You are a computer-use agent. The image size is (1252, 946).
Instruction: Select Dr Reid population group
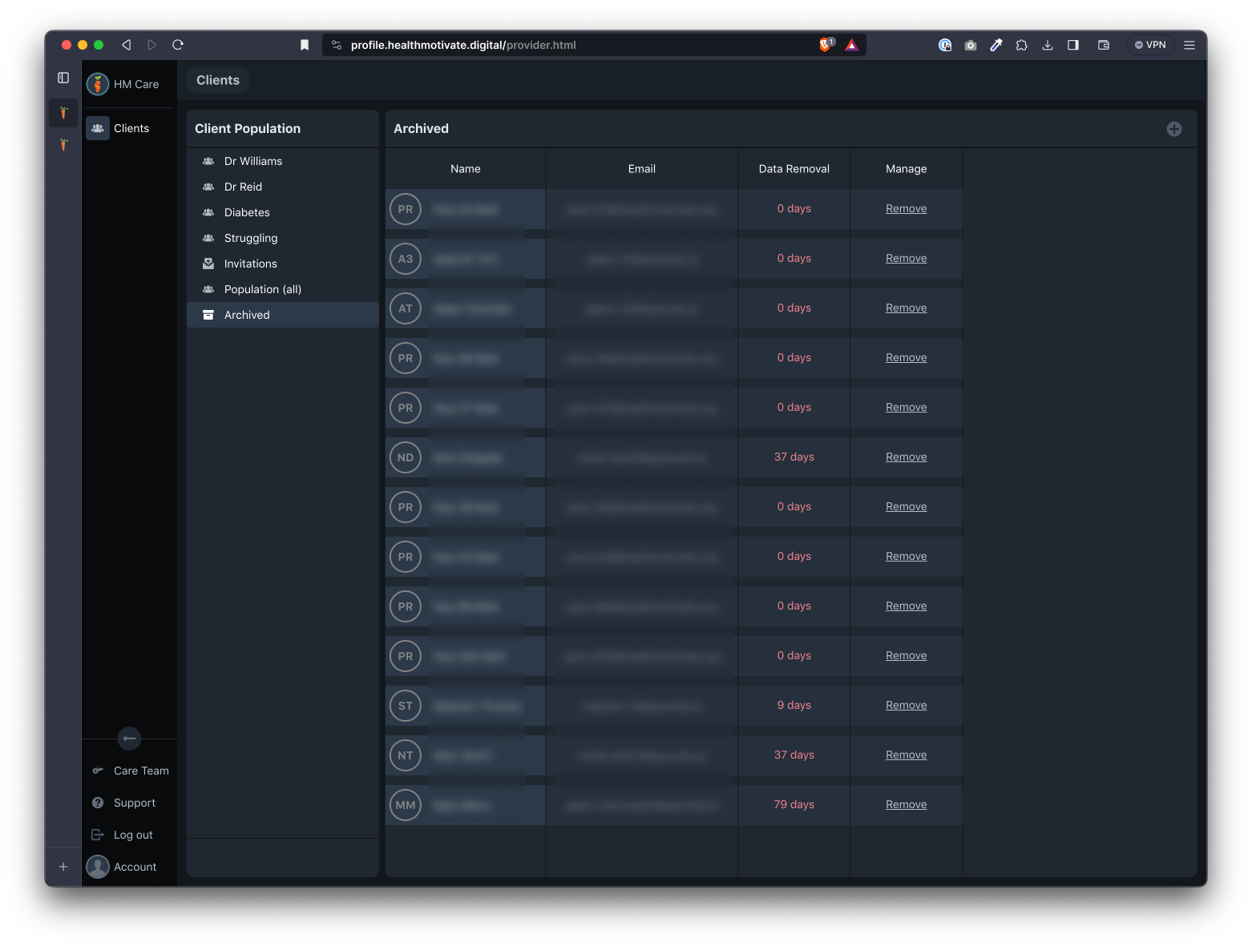[282, 187]
